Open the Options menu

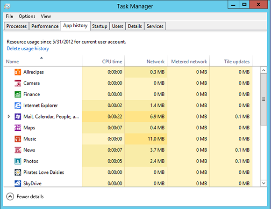[x=27, y=16]
